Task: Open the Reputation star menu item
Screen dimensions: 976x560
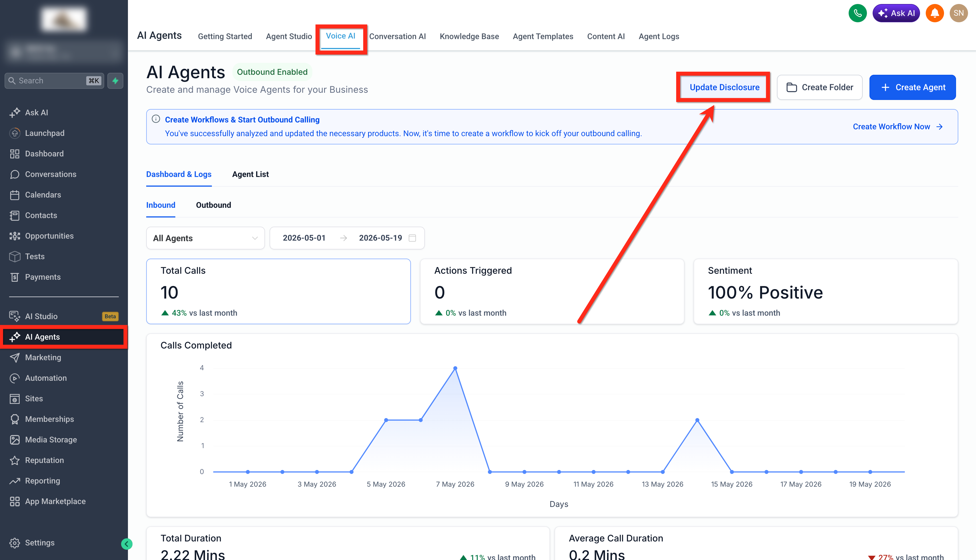Action: 44,460
